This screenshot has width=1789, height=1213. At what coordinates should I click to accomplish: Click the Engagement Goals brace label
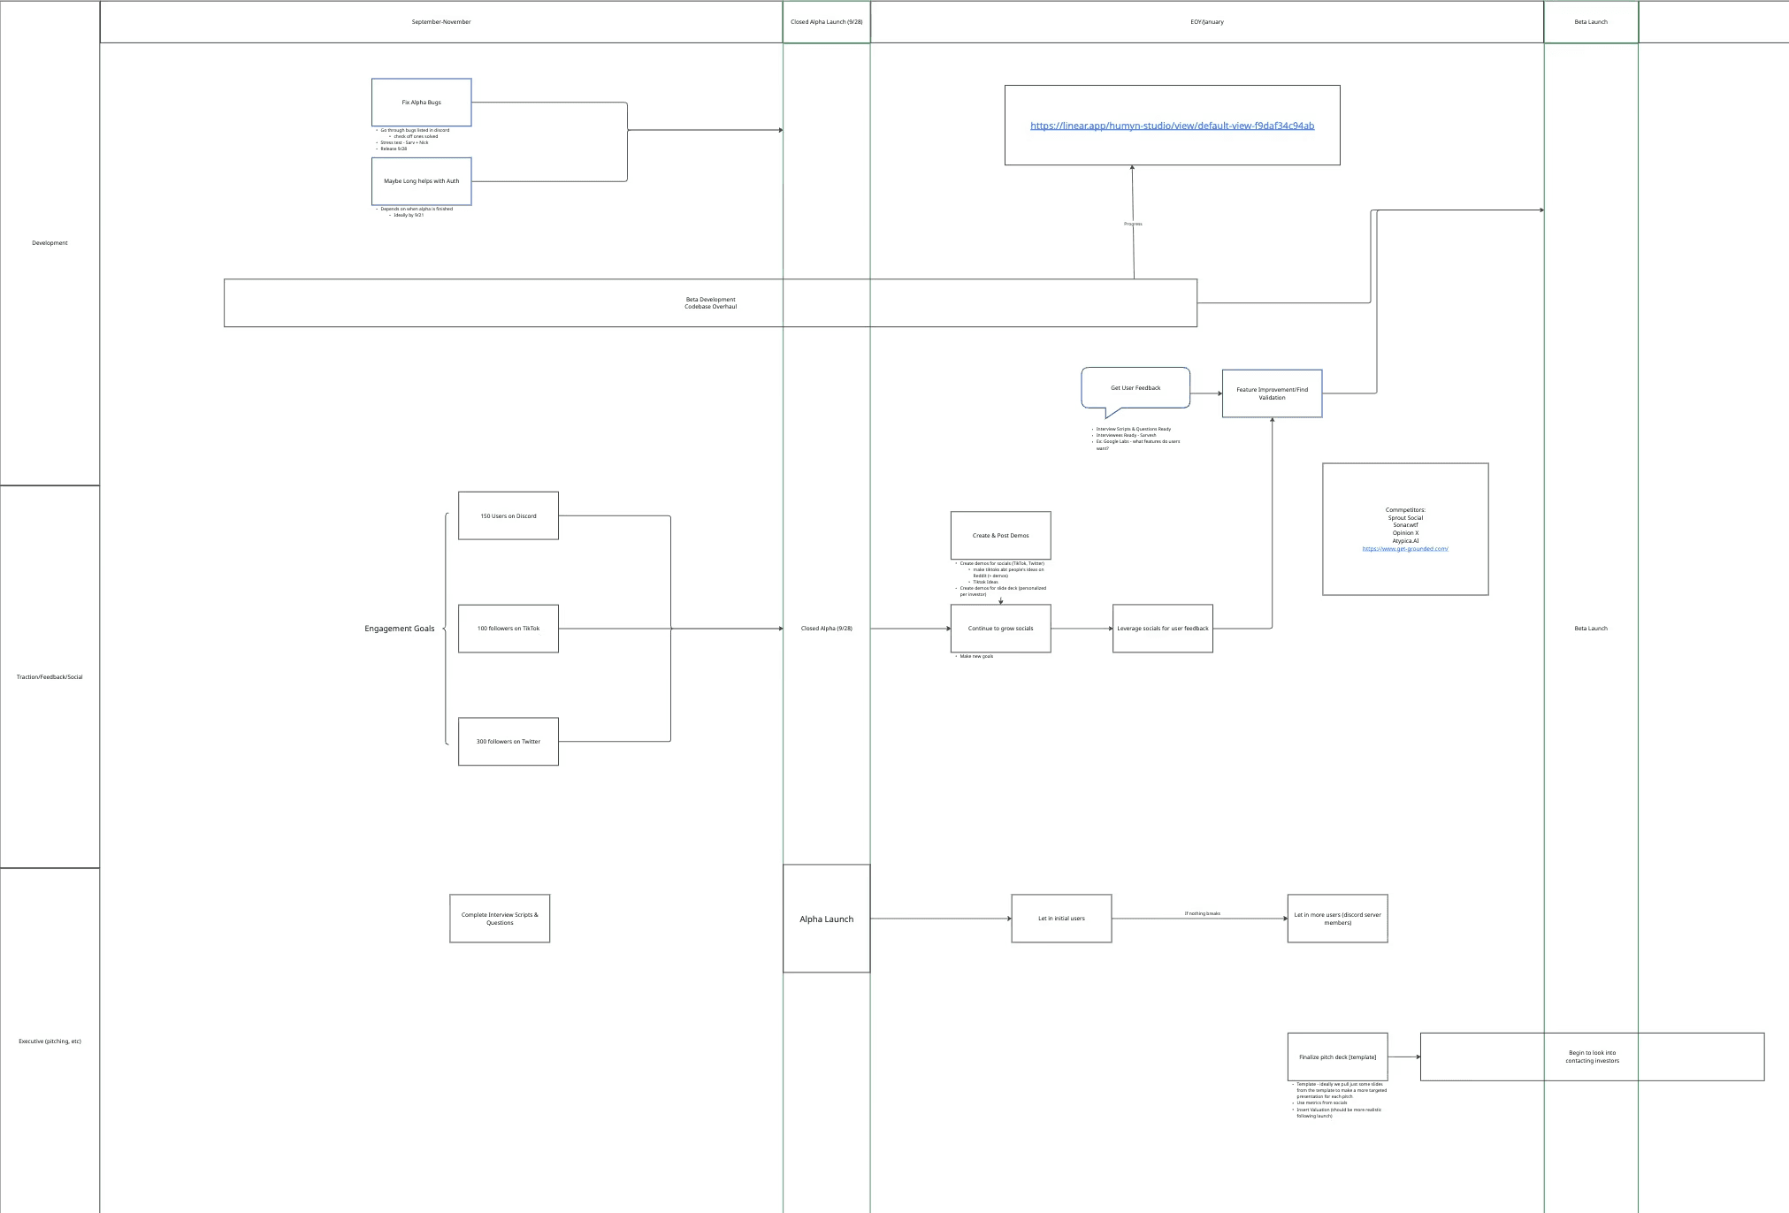(400, 629)
